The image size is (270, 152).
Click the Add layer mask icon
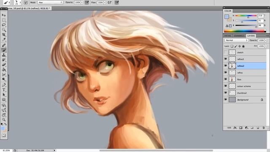tap(241, 128)
